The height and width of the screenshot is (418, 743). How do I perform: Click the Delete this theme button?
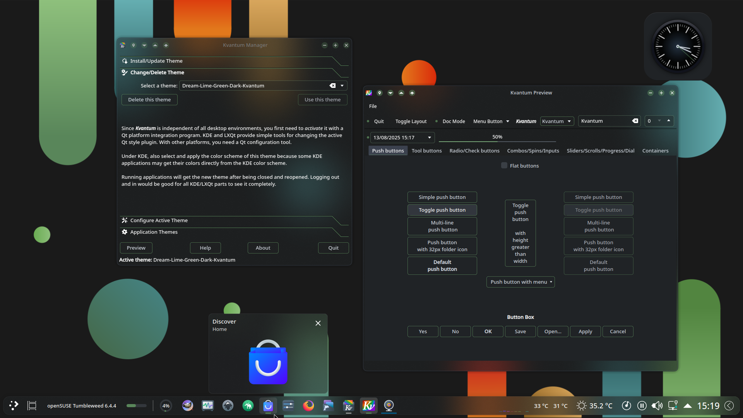coord(149,99)
